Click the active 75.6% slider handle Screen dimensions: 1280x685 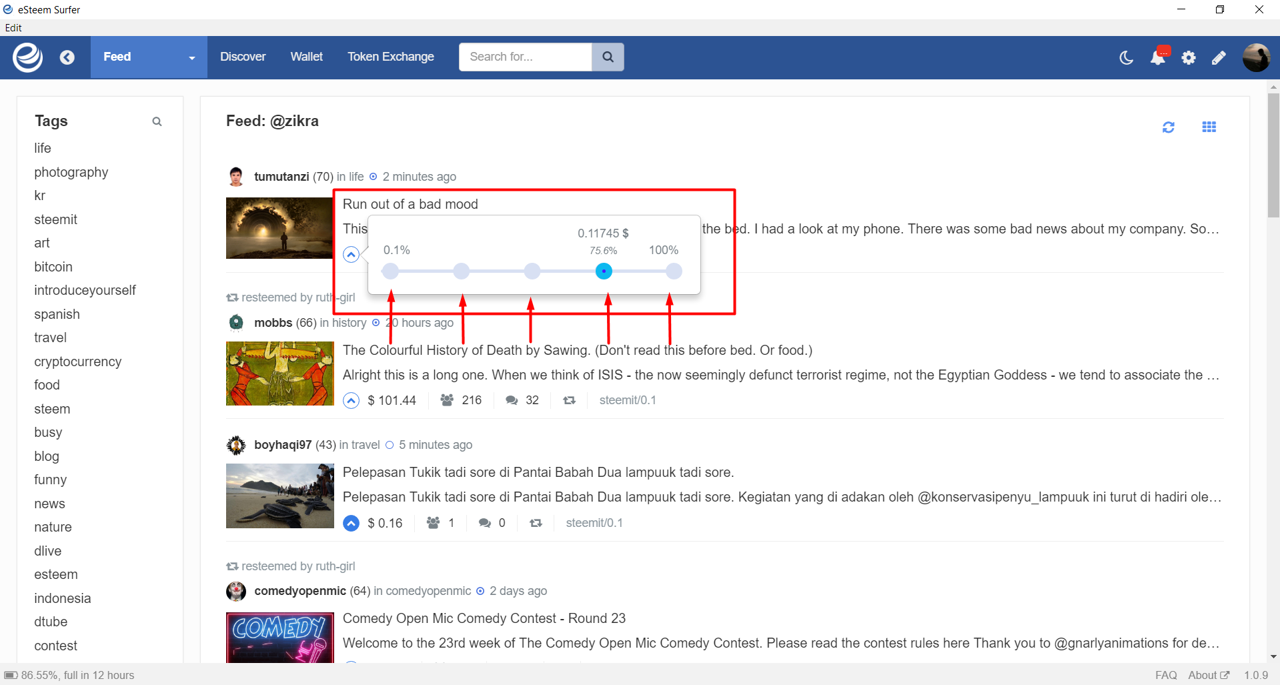coord(604,271)
